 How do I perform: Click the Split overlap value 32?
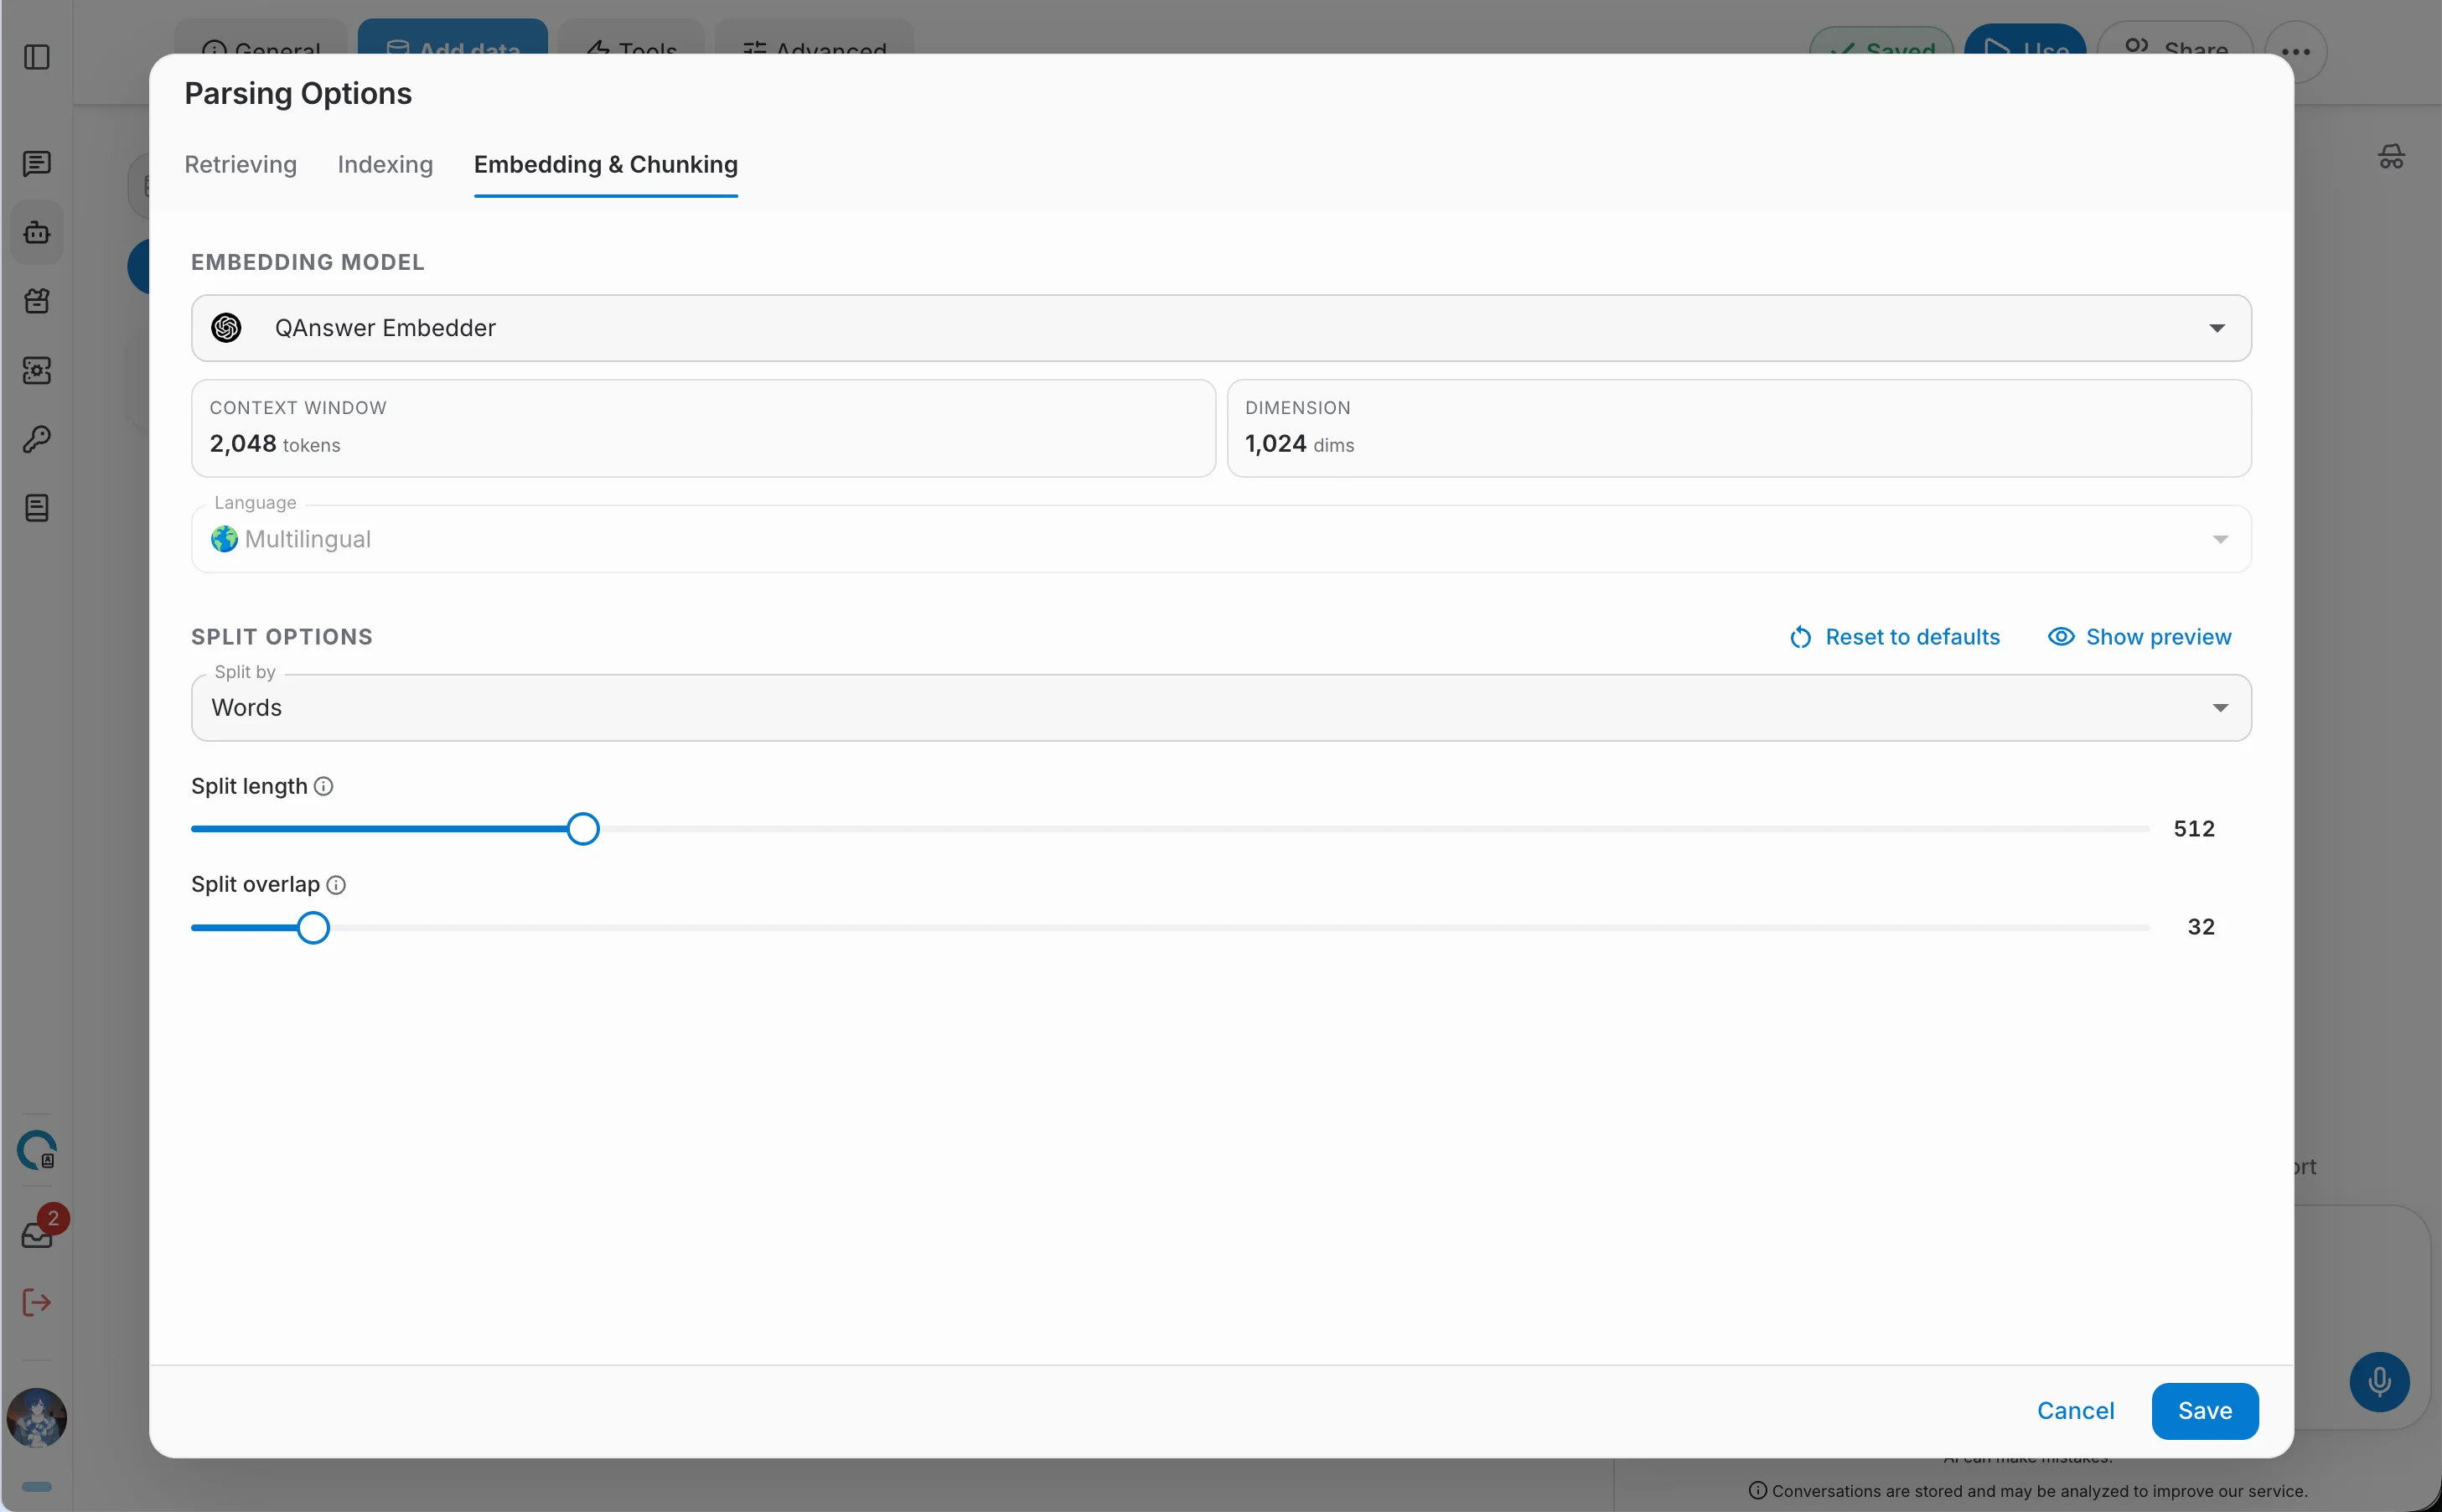click(2201, 927)
